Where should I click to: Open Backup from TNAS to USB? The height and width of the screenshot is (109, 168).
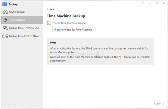pyautogui.click(x=22, y=28)
